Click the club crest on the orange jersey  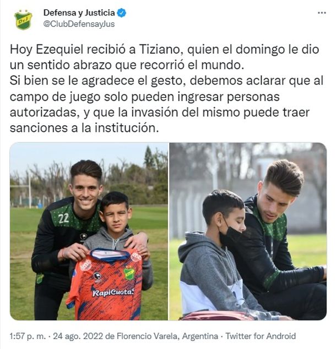pos(129,272)
